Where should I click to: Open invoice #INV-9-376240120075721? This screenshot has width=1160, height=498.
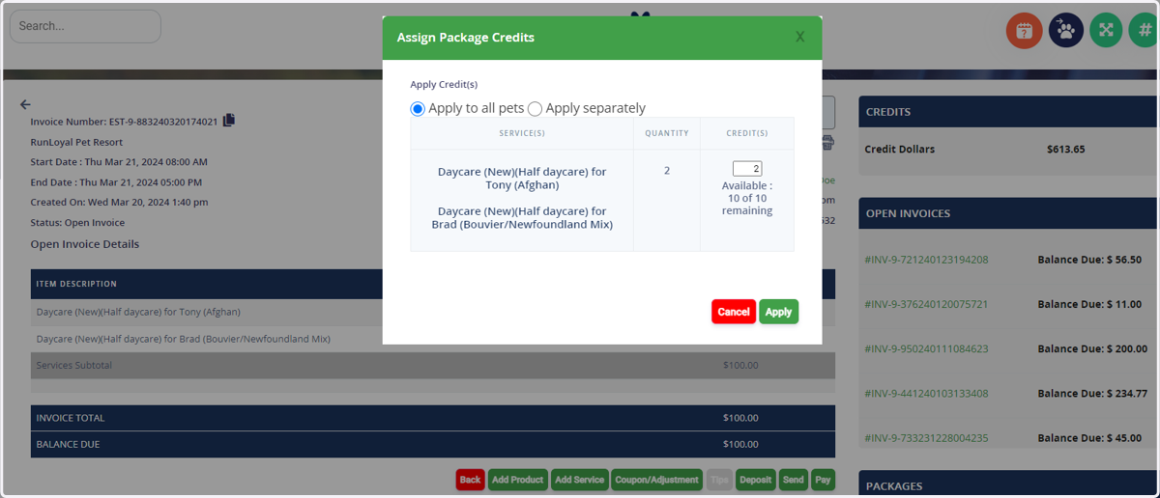[x=926, y=304]
